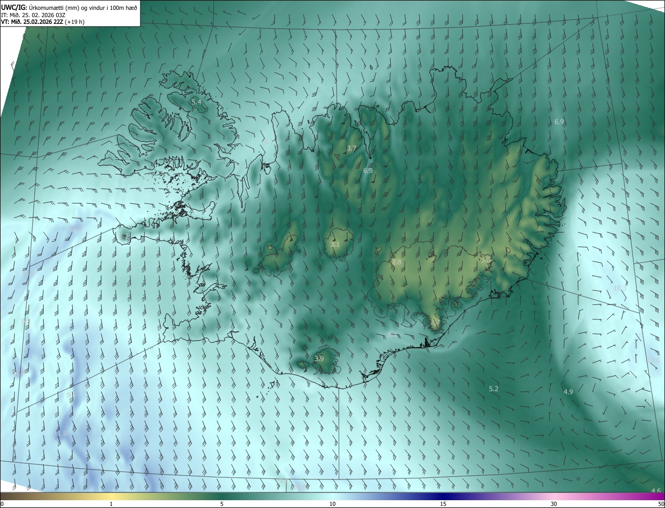Select the 5.4 value in the Westfjords
The height and width of the screenshot is (508, 665).
(x=196, y=102)
